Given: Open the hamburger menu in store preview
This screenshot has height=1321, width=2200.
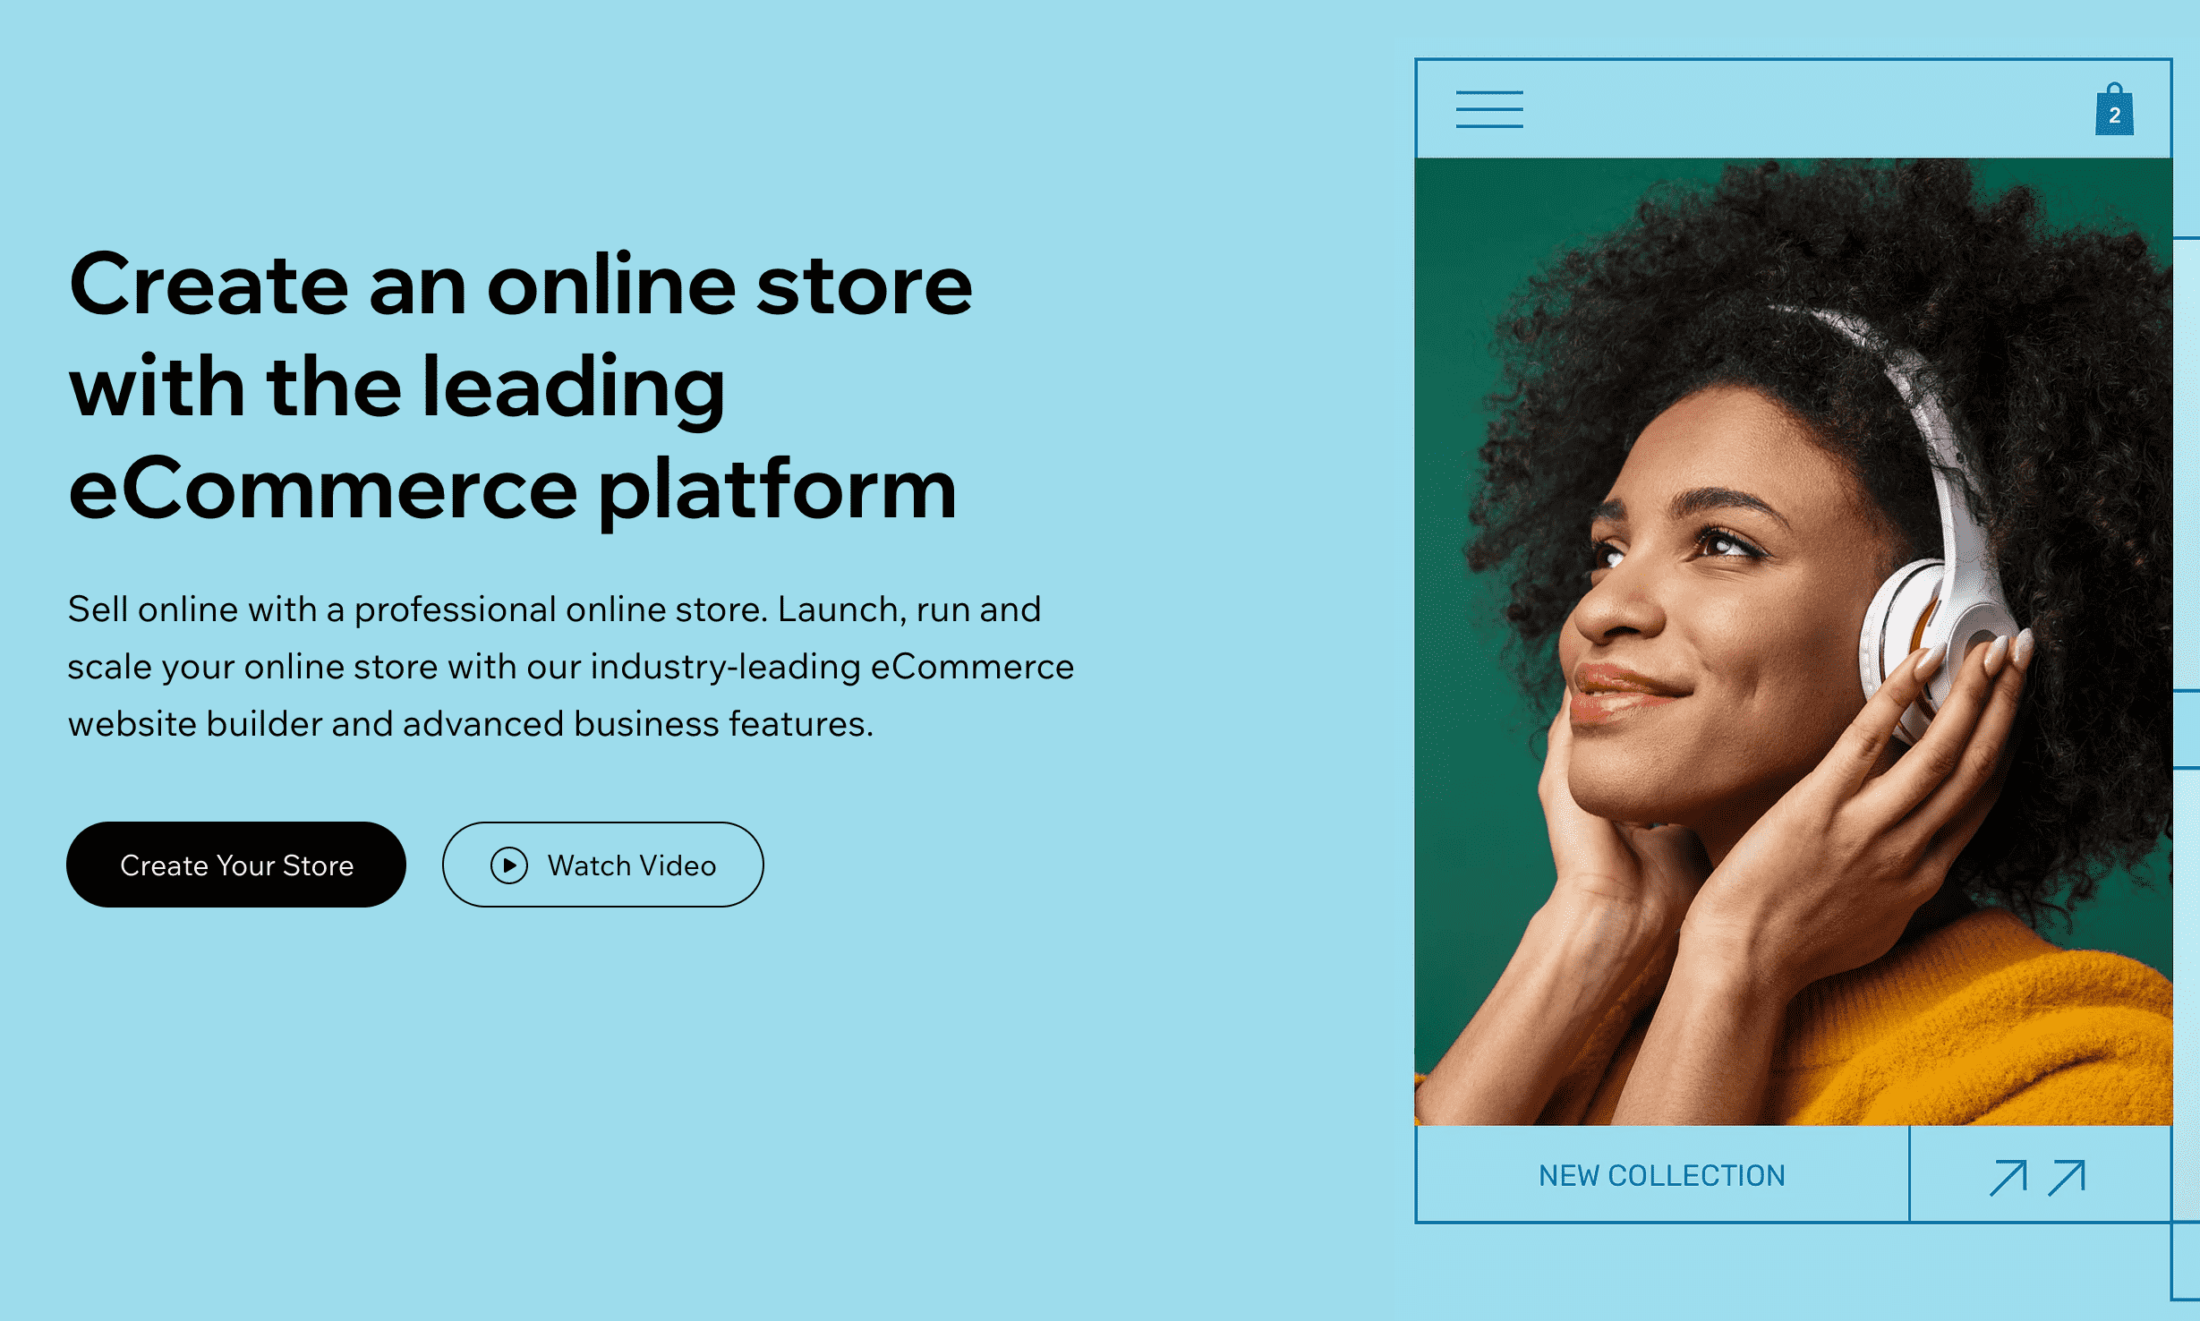Looking at the screenshot, I should pyautogui.click(x=1489, y=109).
